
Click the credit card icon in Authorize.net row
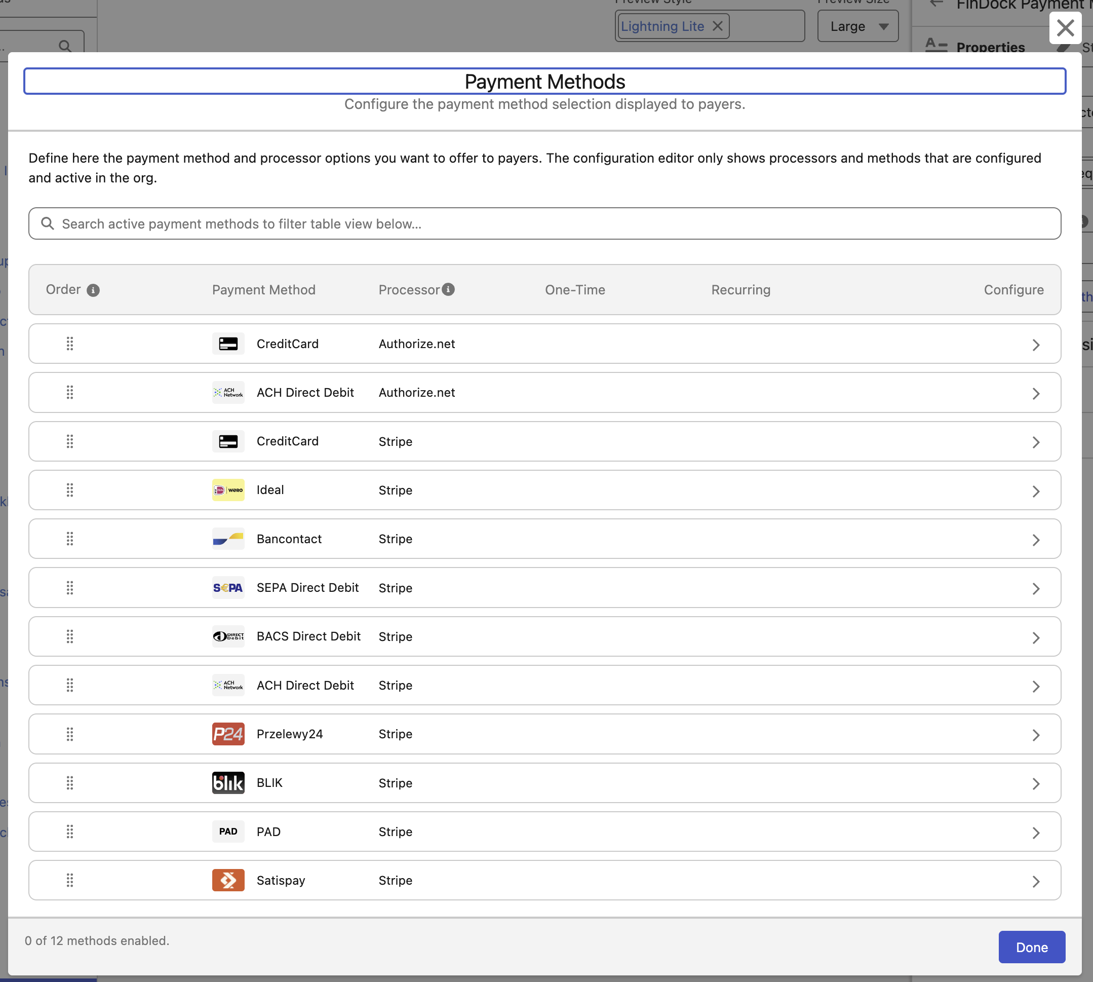pos(228,344)
